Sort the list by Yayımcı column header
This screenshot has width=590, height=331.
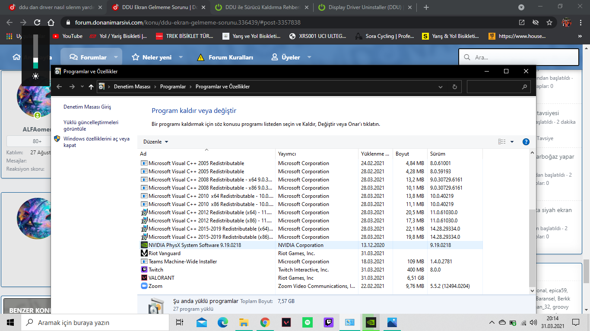click(x=287, y=154)
